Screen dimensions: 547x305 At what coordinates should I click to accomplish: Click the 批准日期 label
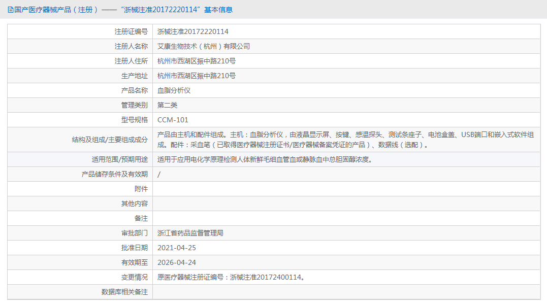pyautogui.click(x=135, y=248)
